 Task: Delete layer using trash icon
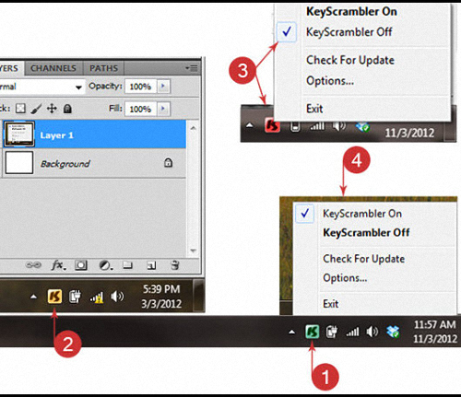click(x=175, y=265)
